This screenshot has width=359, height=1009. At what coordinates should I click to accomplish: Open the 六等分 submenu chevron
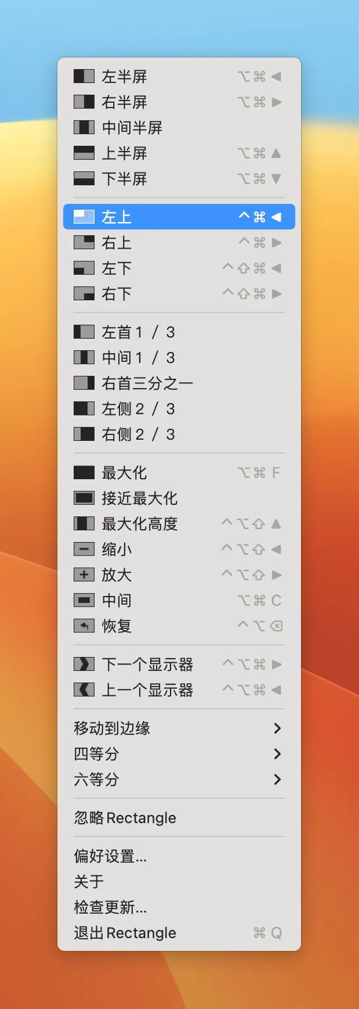click(x=277, y=779)
